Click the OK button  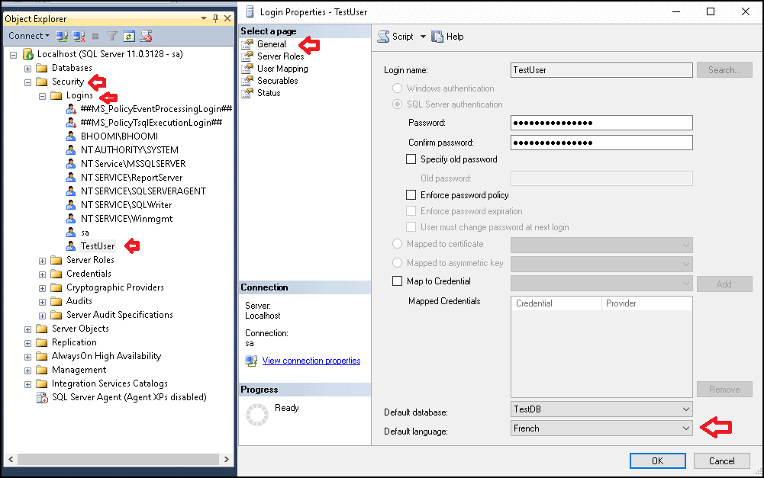pos(657,461)
